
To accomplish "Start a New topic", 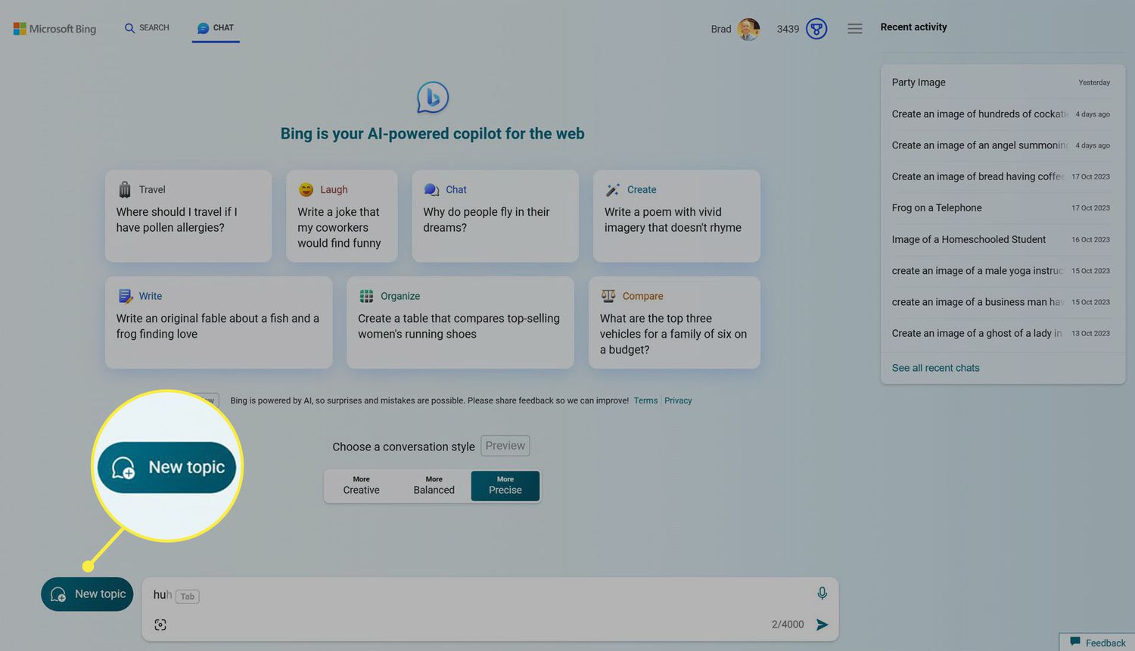I will 88,594.
